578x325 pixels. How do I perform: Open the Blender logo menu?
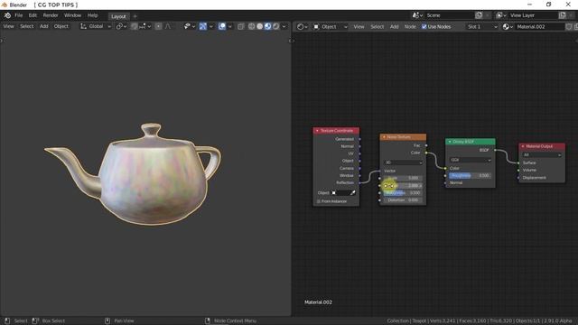point(7,15)
